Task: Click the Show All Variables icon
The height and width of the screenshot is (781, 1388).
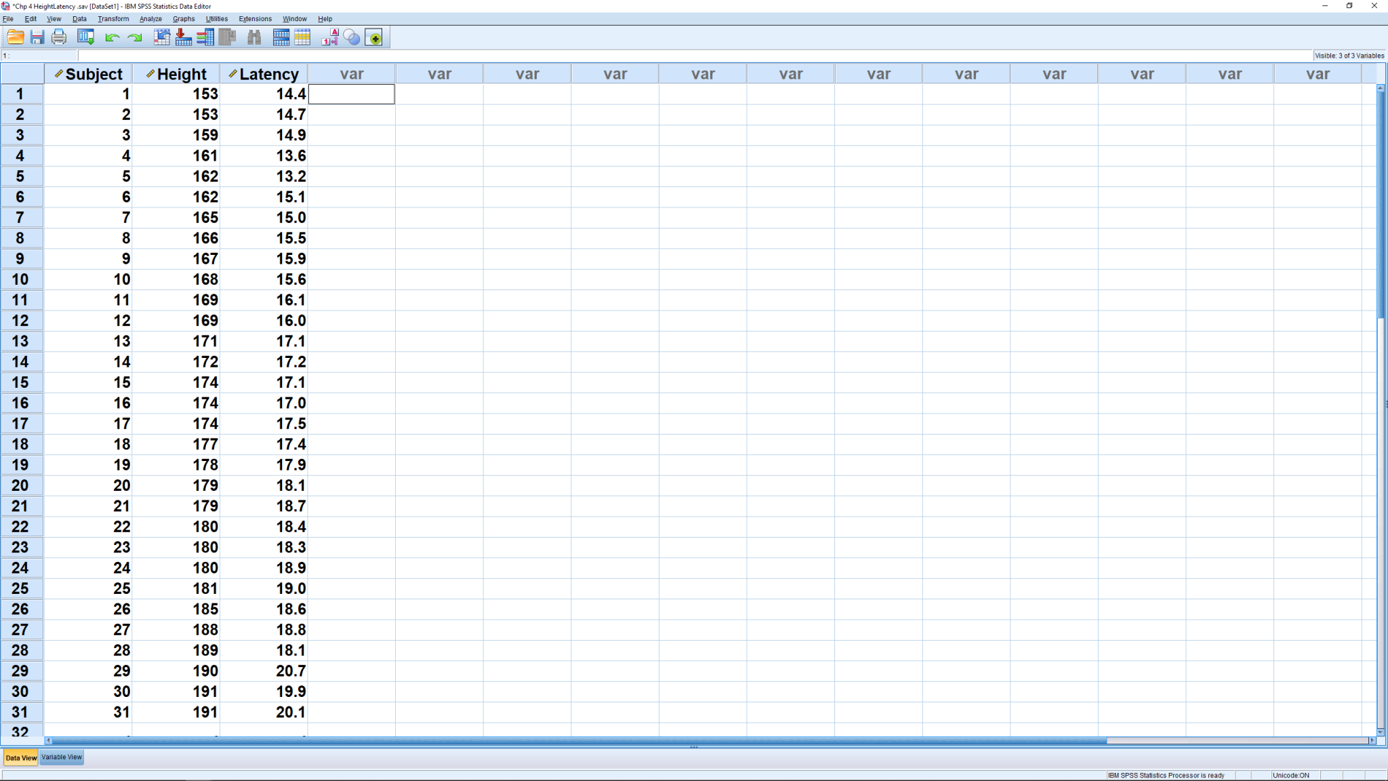Action: click(374, 37)
